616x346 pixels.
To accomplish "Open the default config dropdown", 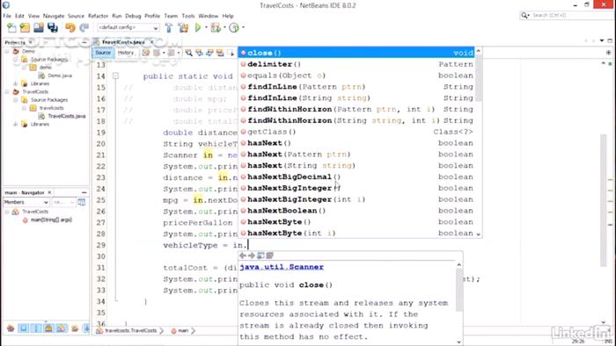I will [x=128, y=27].
